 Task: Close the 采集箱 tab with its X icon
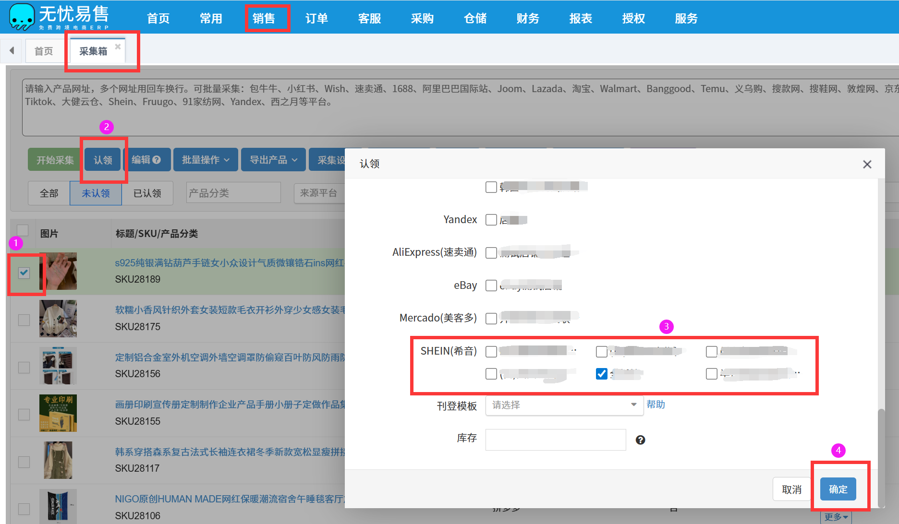[118, 47]
